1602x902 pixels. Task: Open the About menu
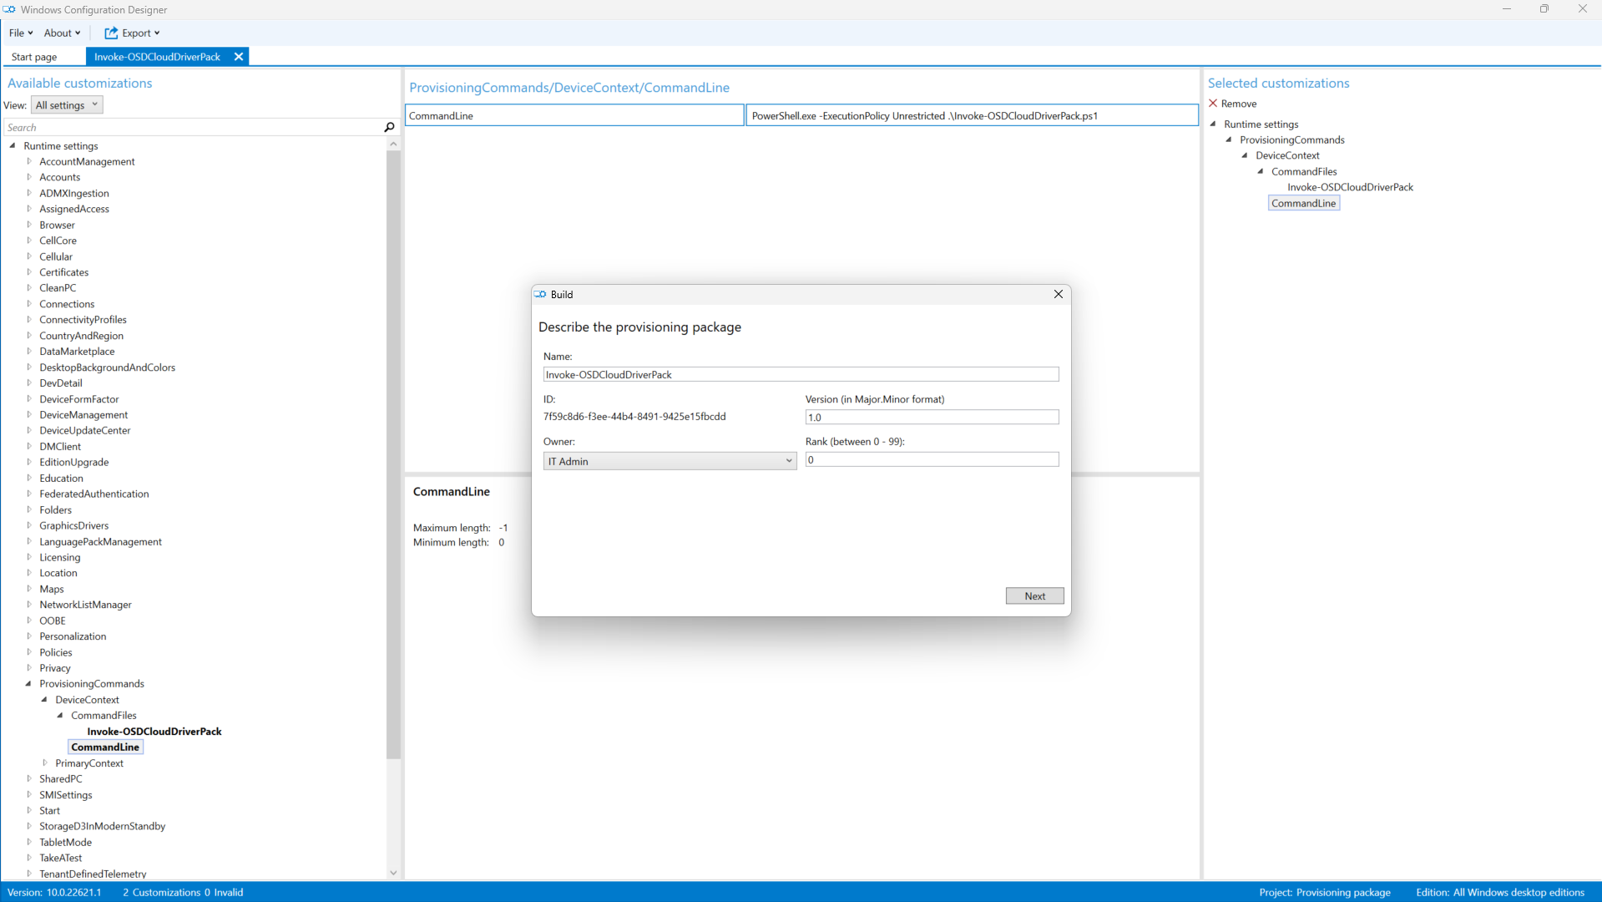62,33
